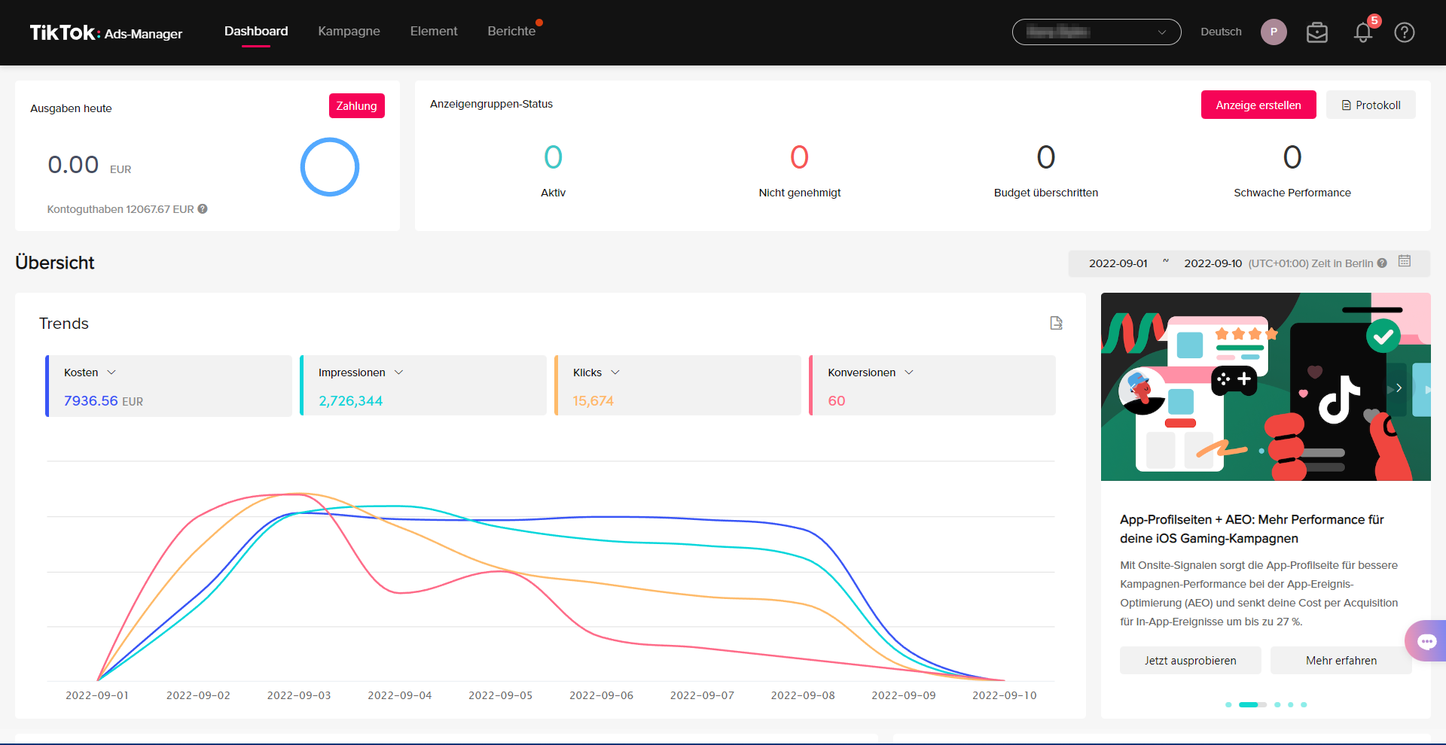Screen dimensions: 1446x745
Task: Open the Protokoll log
Action: click(1371, 105)
